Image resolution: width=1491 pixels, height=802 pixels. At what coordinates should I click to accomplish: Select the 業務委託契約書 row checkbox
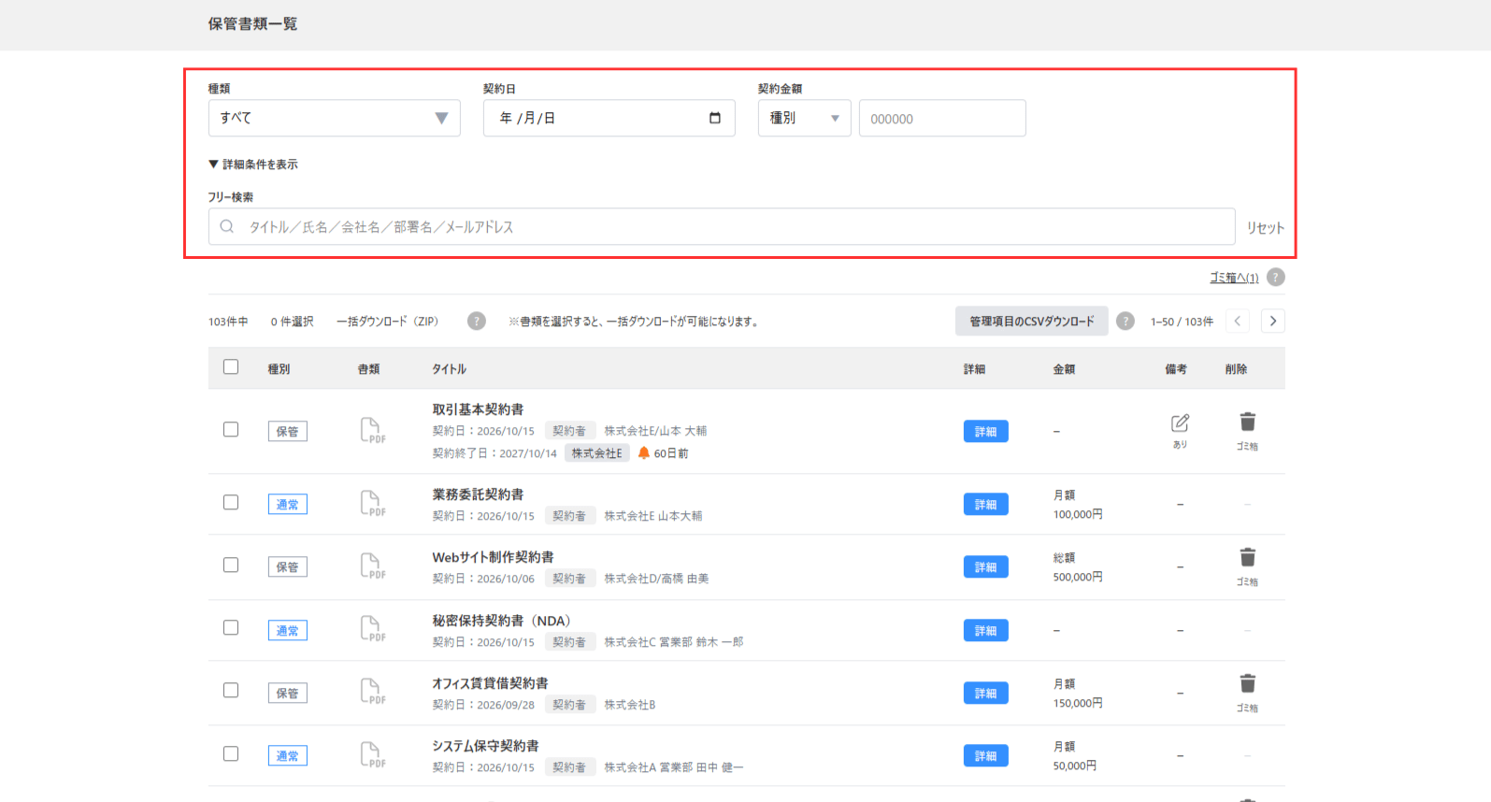coord(231,503)
